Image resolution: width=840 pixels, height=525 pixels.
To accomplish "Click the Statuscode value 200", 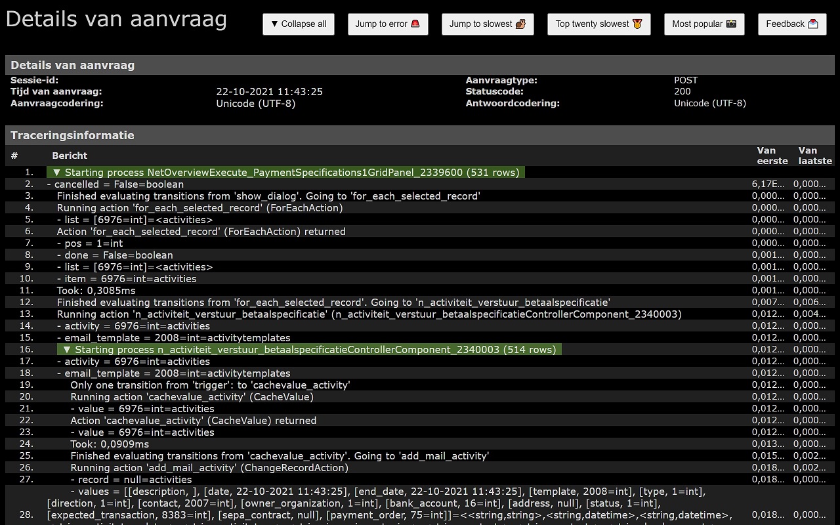I will pyautogui.click(x=682, y=92).
